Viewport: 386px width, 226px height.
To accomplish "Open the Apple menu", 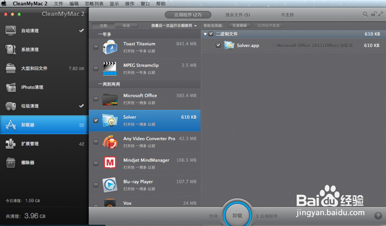I will (x=4, y=3).
